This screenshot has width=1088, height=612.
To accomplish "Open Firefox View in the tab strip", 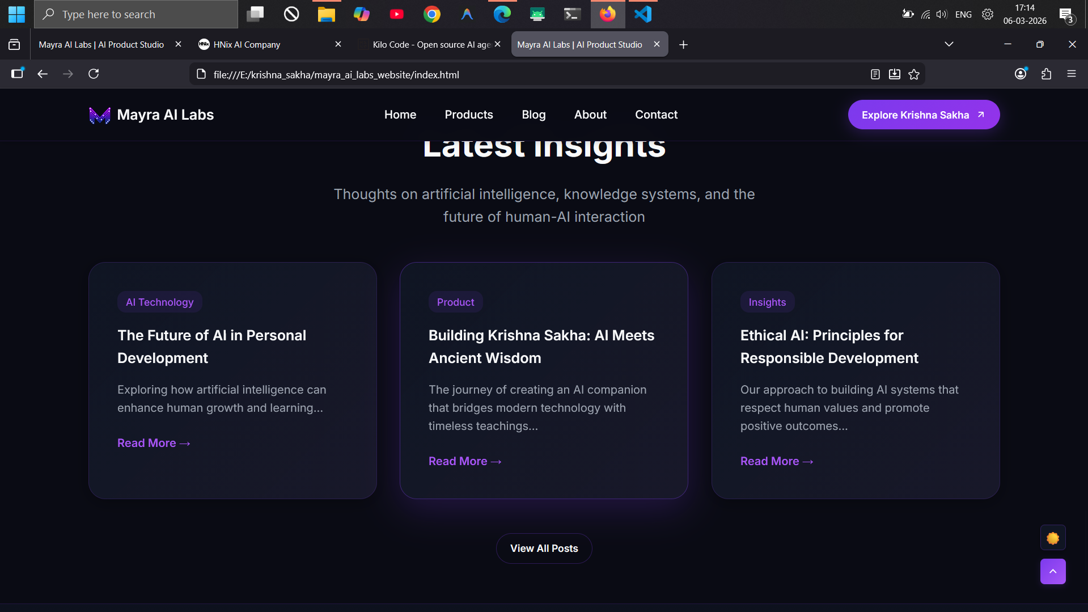I will coord(14,44).
